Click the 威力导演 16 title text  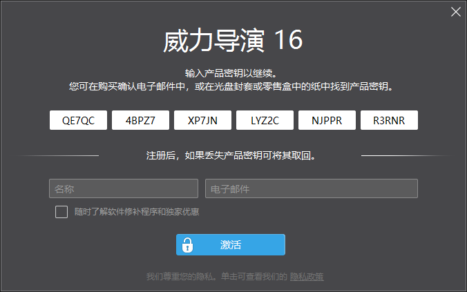[x=233, y=40]
